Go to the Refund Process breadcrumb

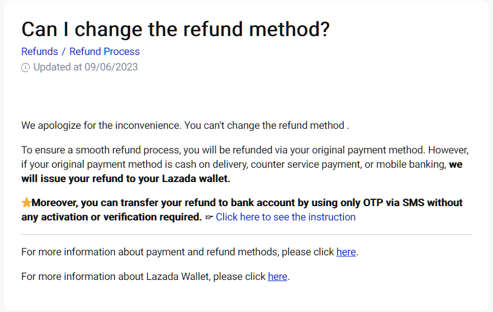tap(104, 52)
